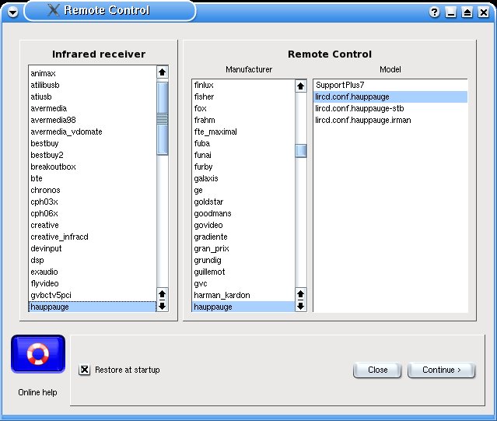
Task: Click the Close button
Action: (377, 370)
